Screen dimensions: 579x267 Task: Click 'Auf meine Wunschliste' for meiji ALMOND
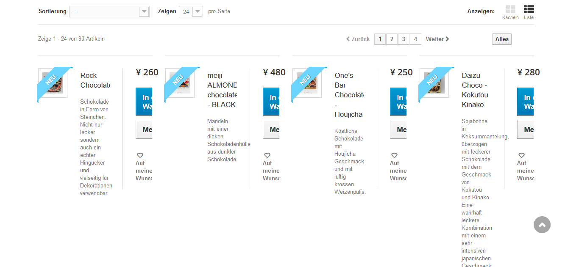point(271,171)
